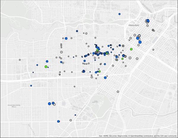Select the southernmost gray map marker

[71, 120]
